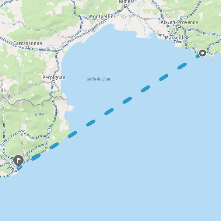Click the Carcassonne map label
The width and height of the screenshot is (221, 221).
[x=28, y=43]
